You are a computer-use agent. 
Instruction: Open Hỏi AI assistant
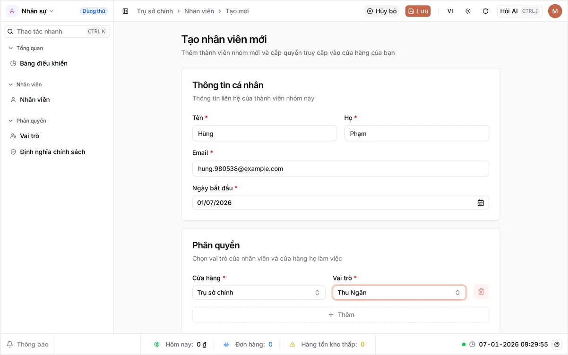click(520, 11)
